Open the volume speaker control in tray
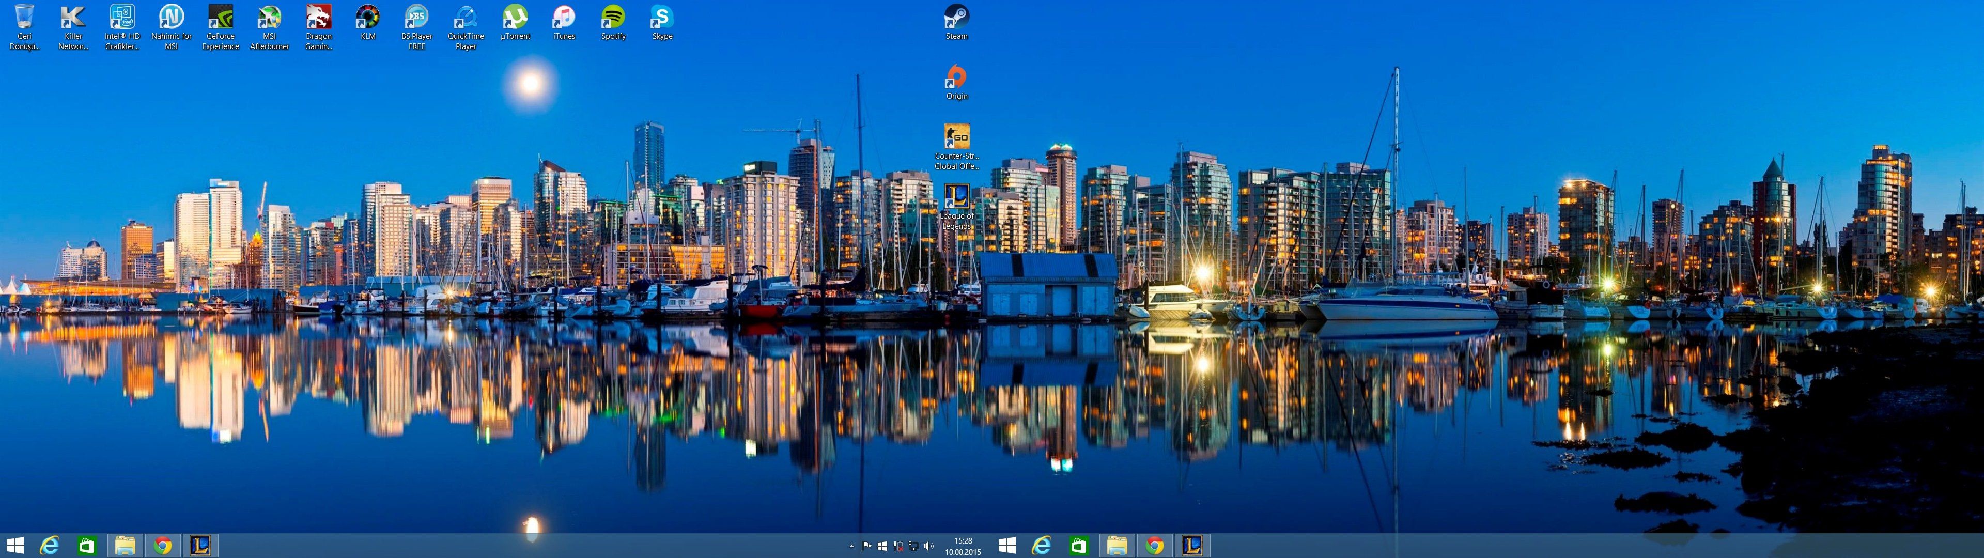The height and width of the screenshot is (558, 1984). pos(929,546)
